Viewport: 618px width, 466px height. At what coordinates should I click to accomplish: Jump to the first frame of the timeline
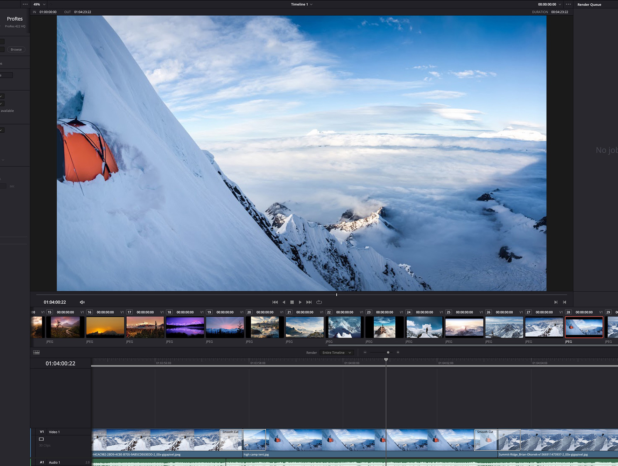pyautogui.click(x=275, y=302)
